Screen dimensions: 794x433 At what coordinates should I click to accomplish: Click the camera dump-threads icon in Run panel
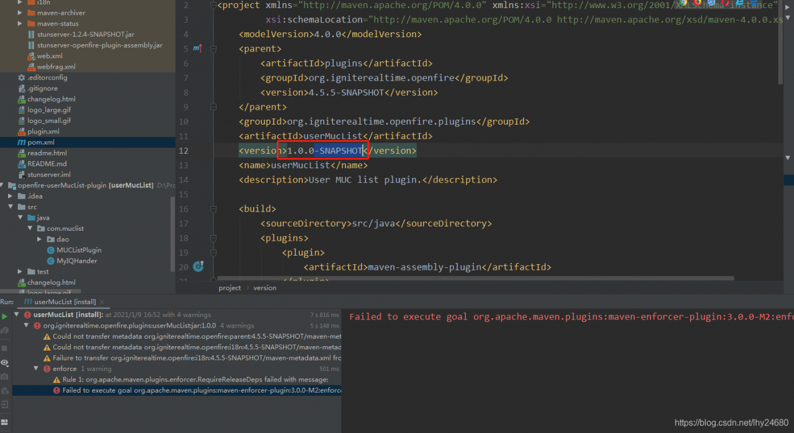[5, 376]
